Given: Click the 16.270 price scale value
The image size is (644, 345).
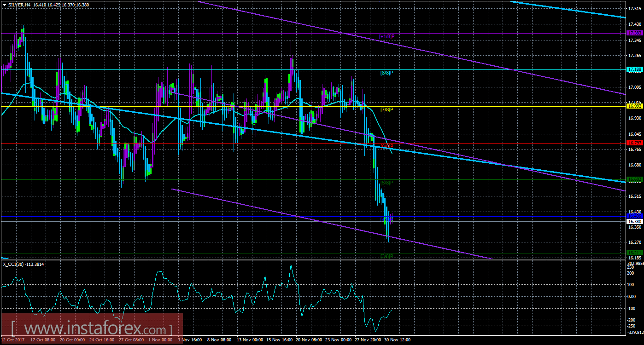Looking at the screenshot, I should [x=635, y=242].
